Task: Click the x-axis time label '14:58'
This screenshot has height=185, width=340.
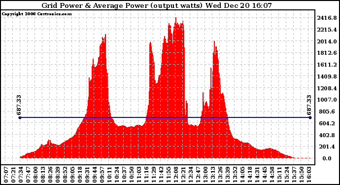Action: (x=272, y=175)
